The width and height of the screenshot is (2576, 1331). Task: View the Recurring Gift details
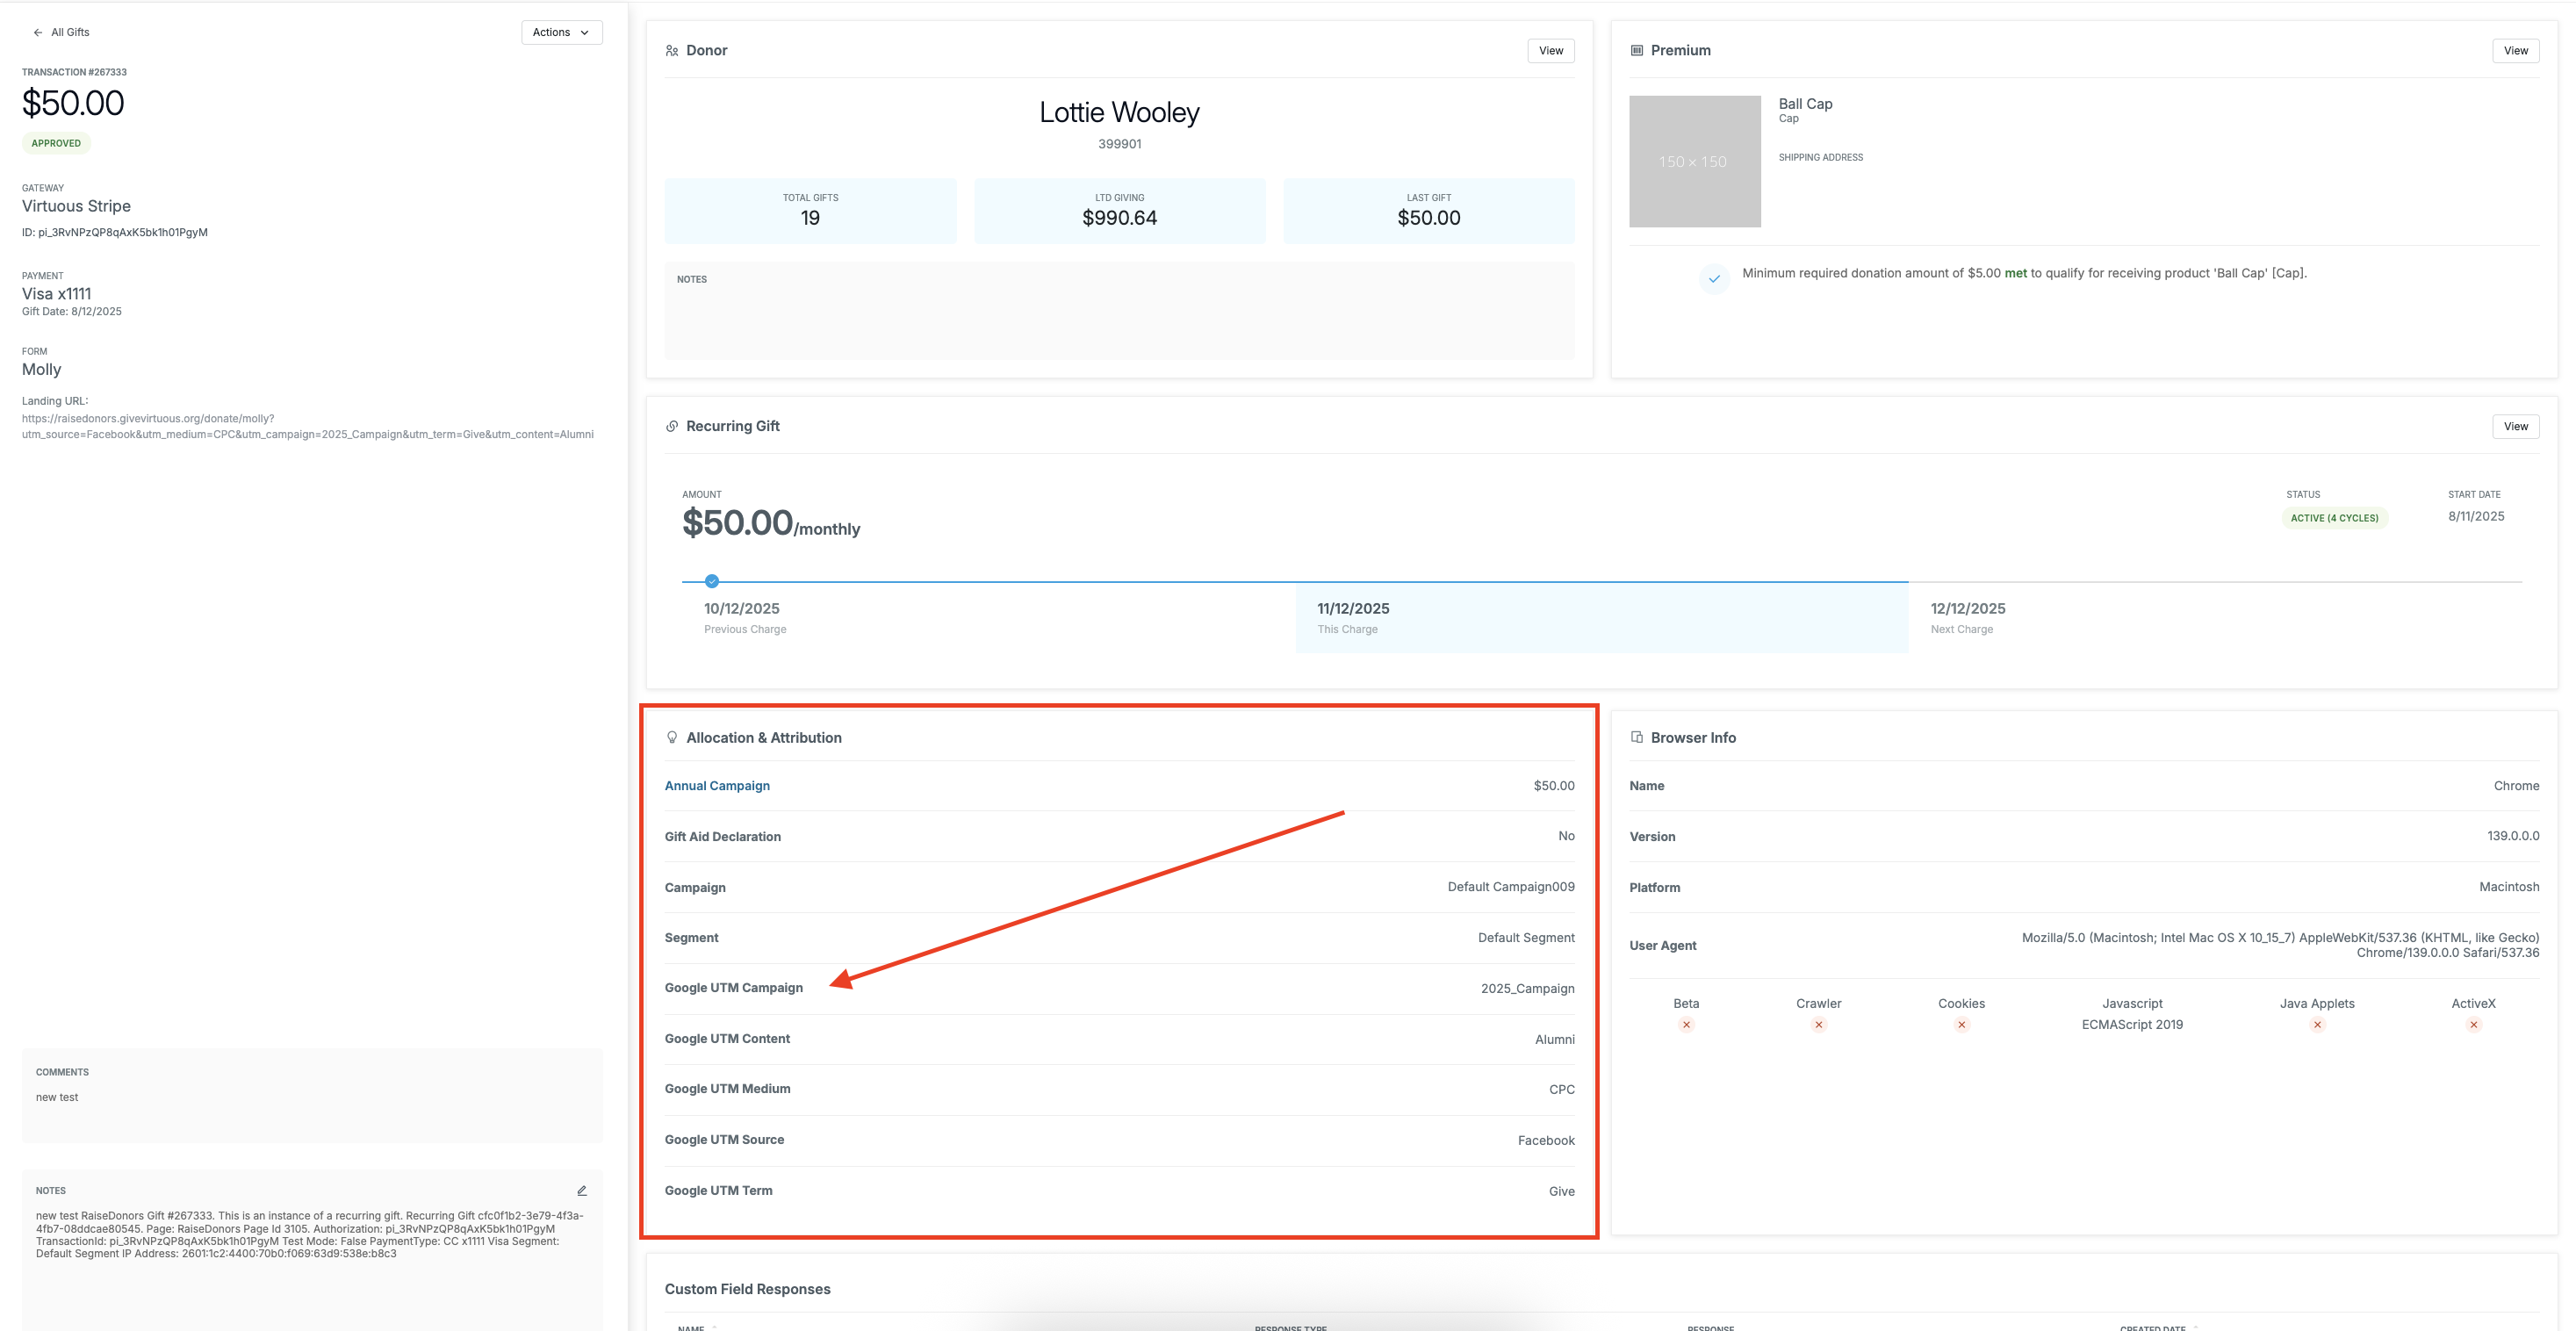[x=2515, y=426]
